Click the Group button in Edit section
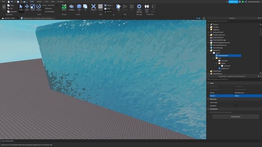Screen dimensions: 262x147 coord(108,5)
